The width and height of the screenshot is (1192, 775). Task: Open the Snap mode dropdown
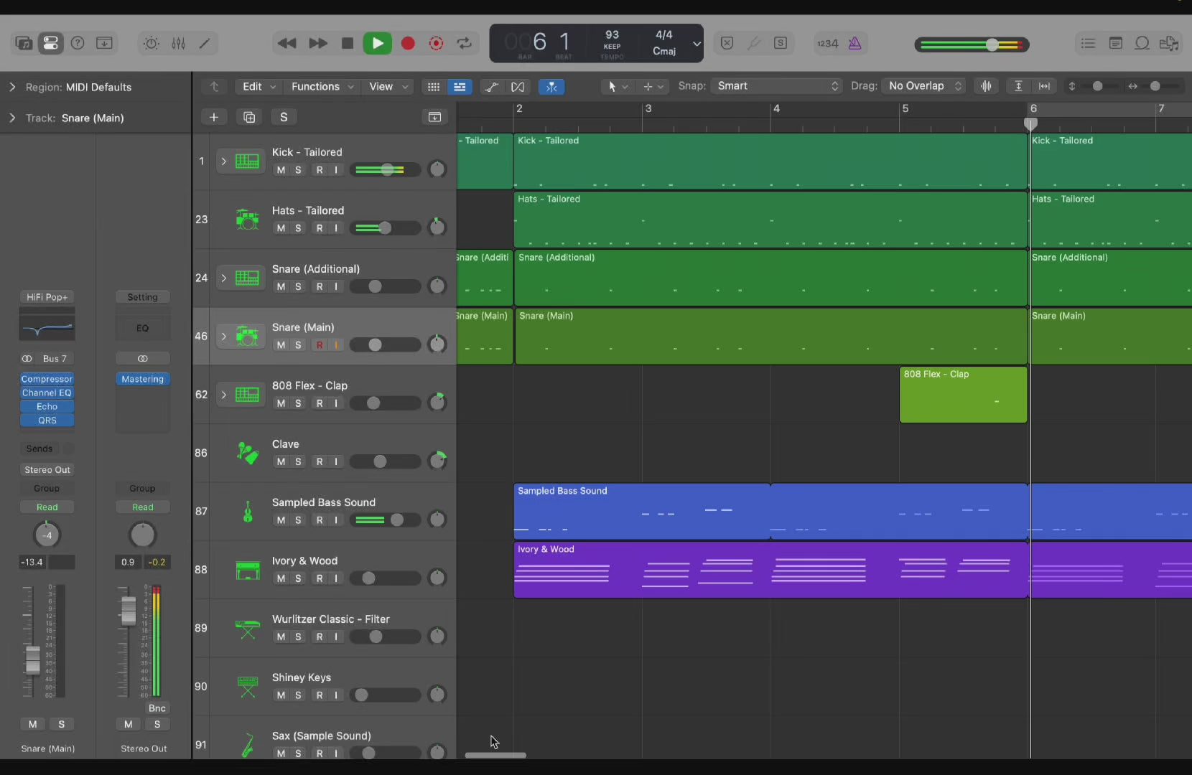click(777, 86)
